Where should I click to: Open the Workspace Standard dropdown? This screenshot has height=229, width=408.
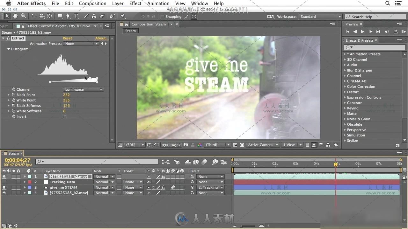coord(320,17)
